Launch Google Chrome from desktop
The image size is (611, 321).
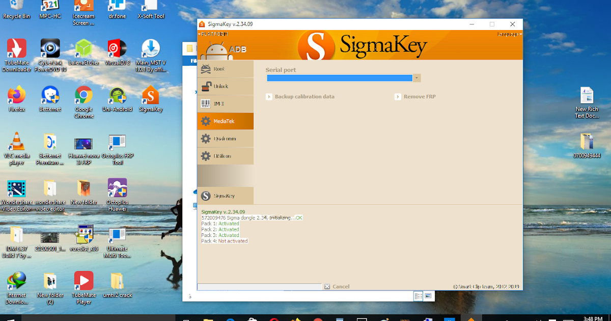point(84,102)
